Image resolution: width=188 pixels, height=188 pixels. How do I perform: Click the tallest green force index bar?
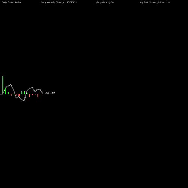coord(3,85)
